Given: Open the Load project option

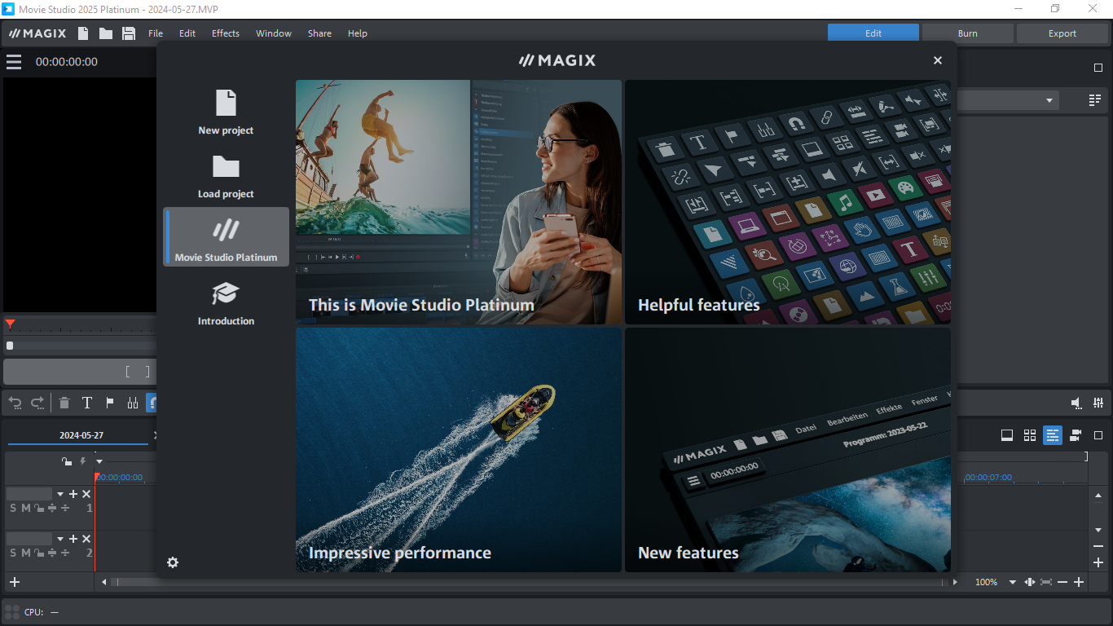Looking at the screenshot, I should (x=226, y=176).
